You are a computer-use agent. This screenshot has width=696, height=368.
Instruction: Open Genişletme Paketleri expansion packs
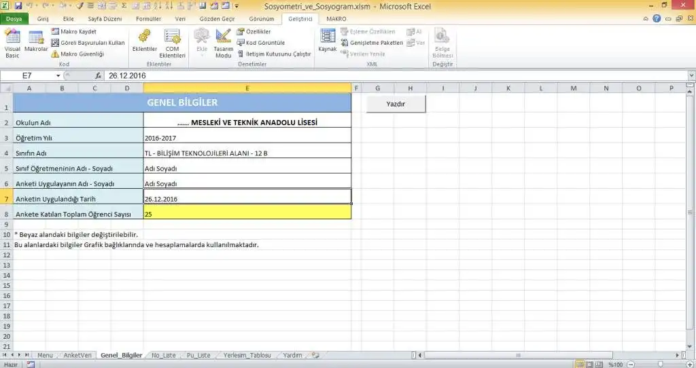point(372,43)
